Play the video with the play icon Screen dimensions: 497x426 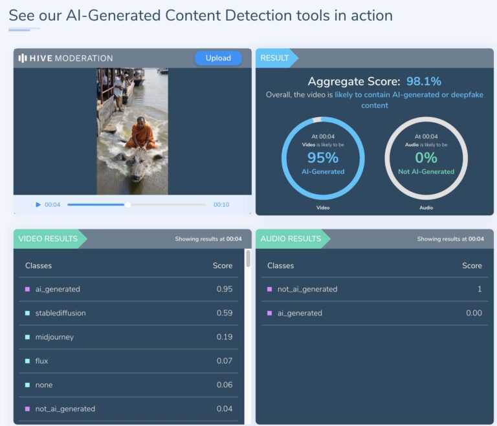[38, 205]
